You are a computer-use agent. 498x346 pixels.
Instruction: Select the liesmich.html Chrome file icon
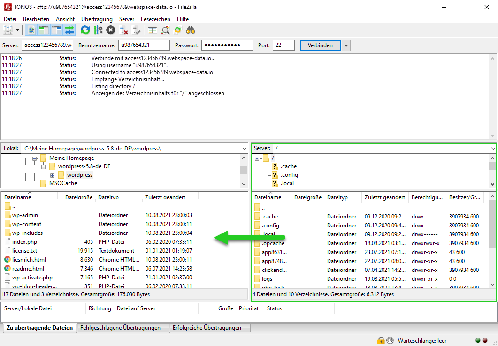[8, 259]
